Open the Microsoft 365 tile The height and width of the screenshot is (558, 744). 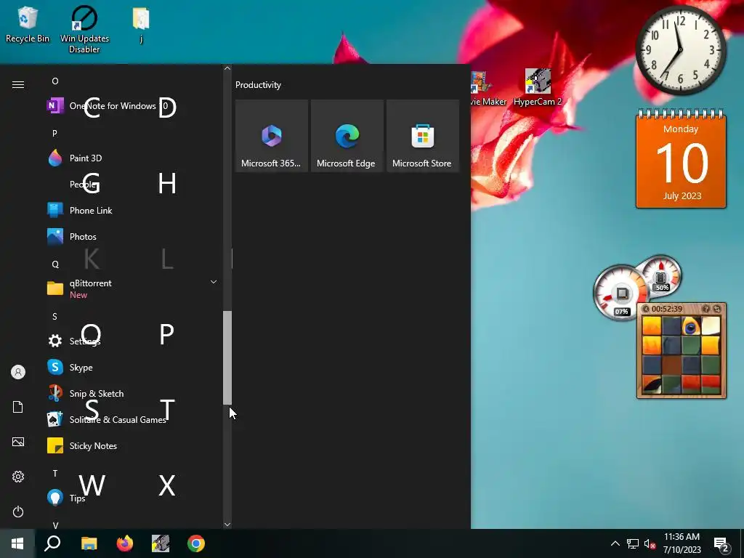tap(272, 136)
